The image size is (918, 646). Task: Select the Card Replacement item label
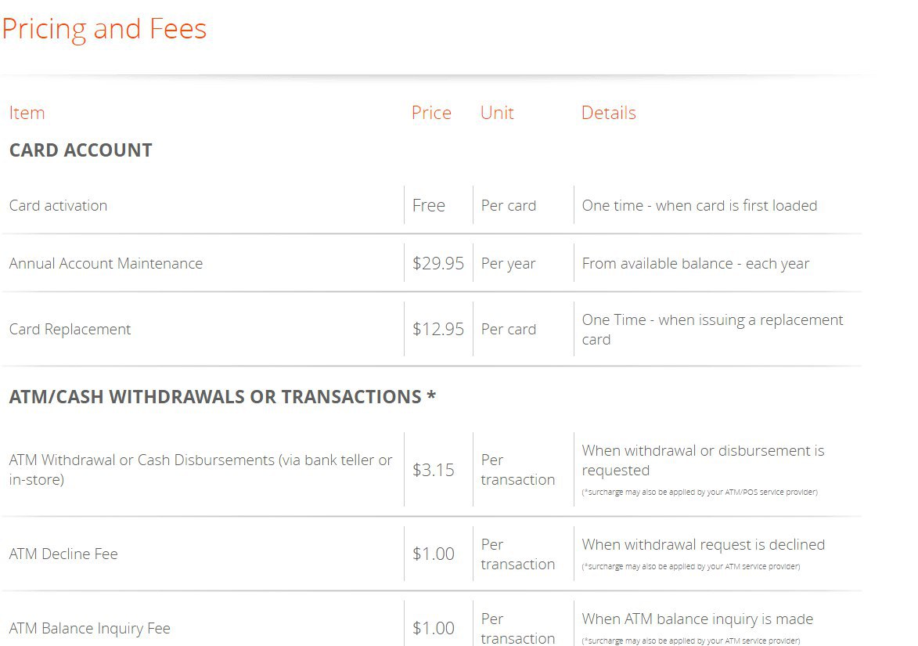coord(70,330)
